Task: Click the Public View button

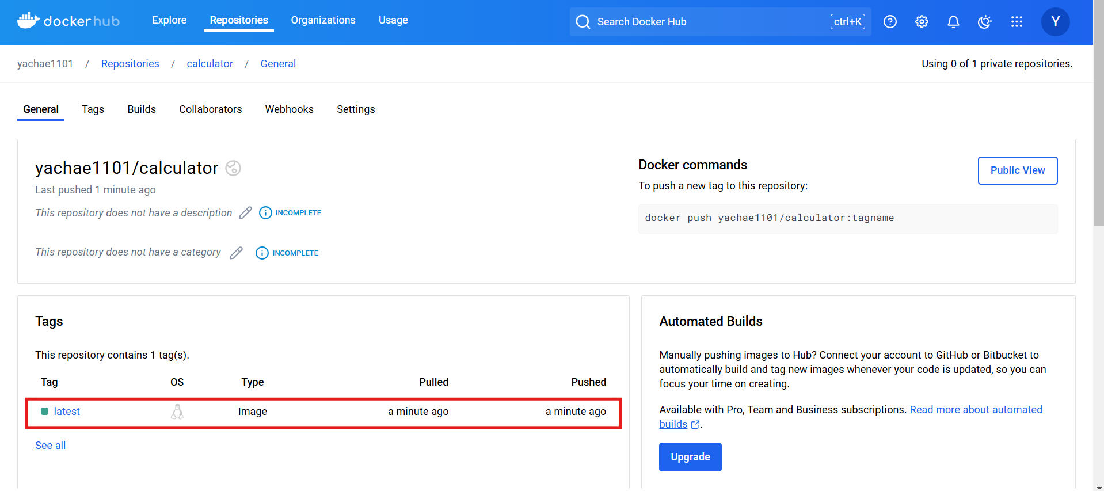Action: pos(1017,170)
